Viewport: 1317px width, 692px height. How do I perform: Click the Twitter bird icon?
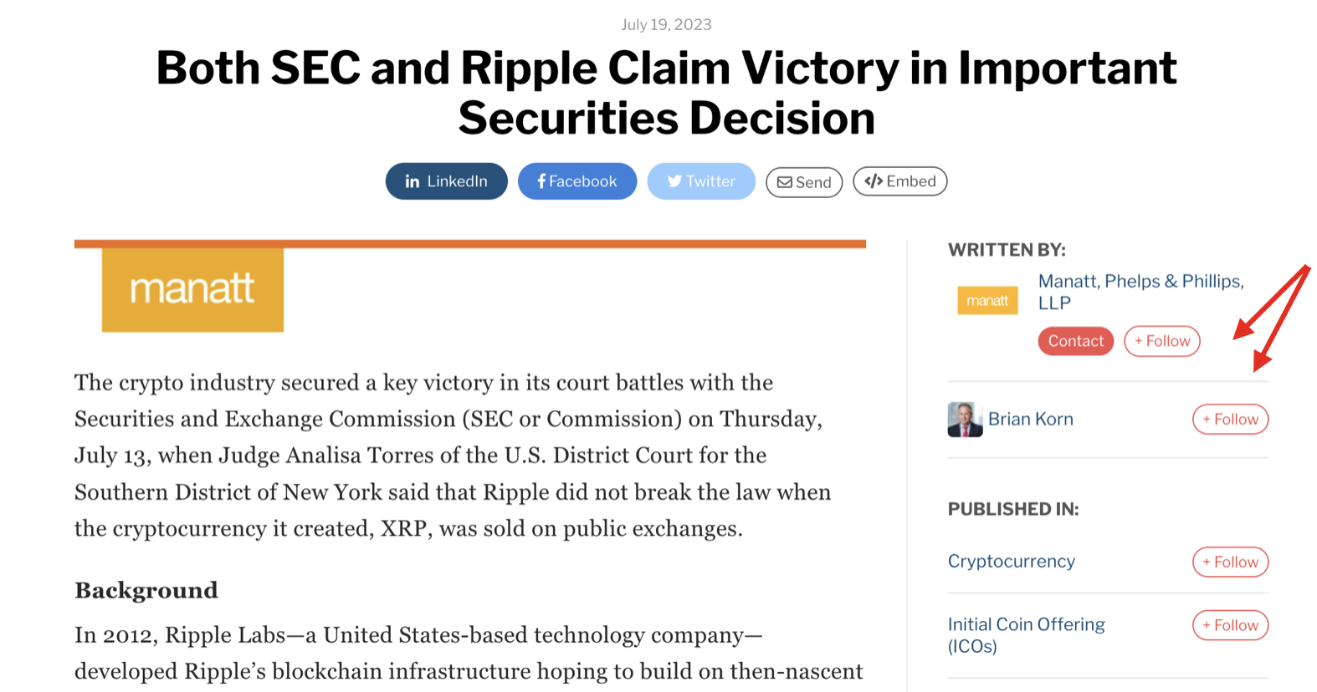(x=674, y=181)
